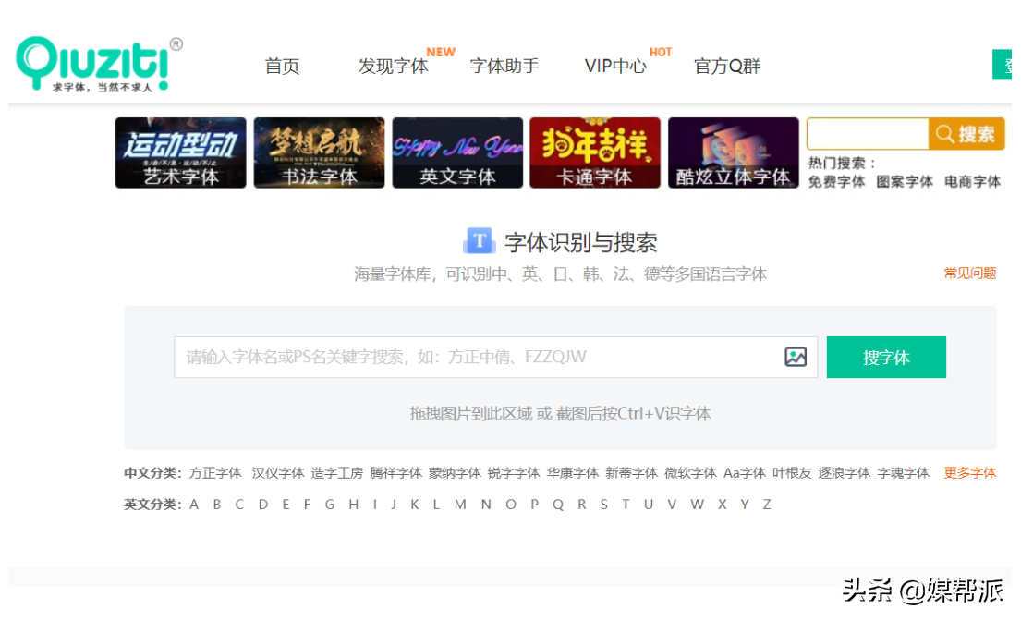Select hot search 电商字体

(x=973, y=182)
